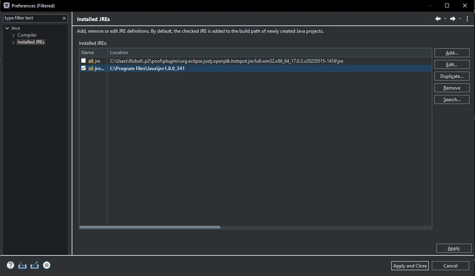Image resolution: width=475 pixels, height=276 pixels.
Task: Select Java in the preferences tree
Action: [16, 28]
